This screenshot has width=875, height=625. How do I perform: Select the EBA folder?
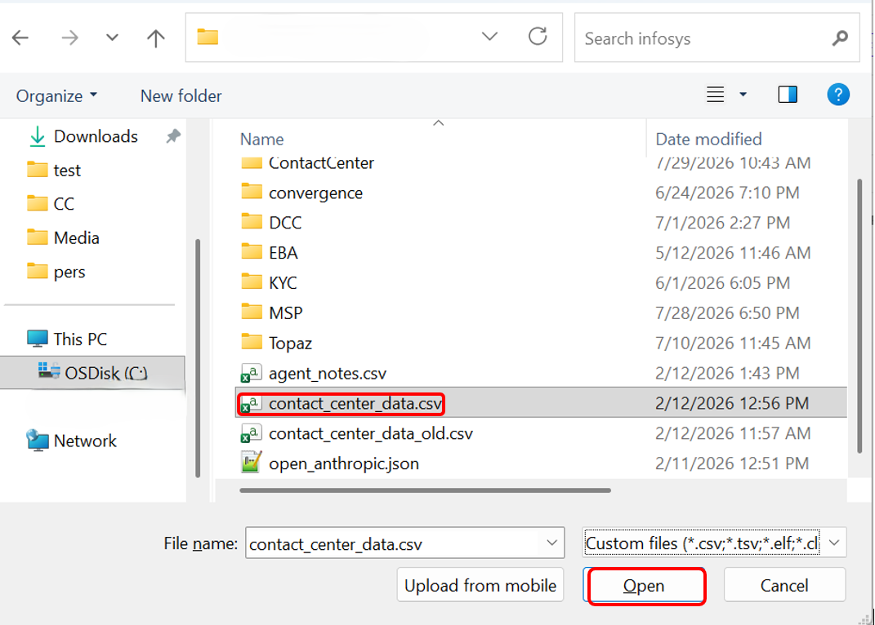coord(283,253)
